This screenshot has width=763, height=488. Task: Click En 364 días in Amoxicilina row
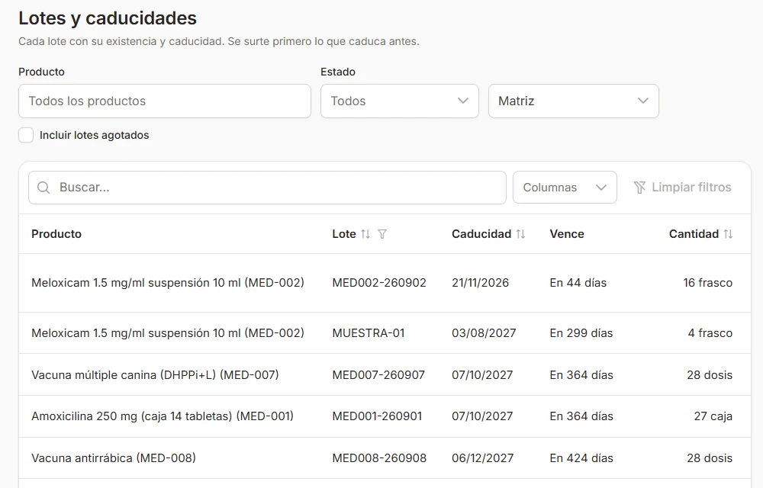click(581, 416)
